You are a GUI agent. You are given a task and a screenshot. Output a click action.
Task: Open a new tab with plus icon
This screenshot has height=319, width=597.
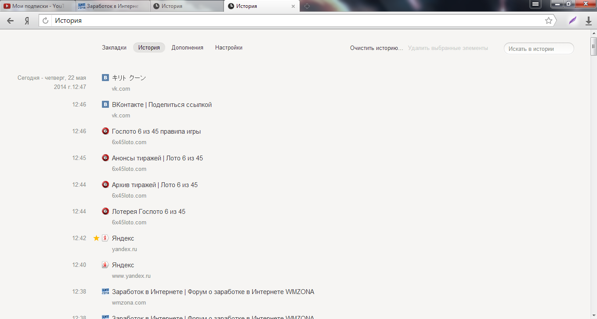(307, 6)
